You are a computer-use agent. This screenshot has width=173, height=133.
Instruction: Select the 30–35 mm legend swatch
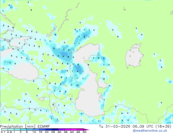point(61,129)
